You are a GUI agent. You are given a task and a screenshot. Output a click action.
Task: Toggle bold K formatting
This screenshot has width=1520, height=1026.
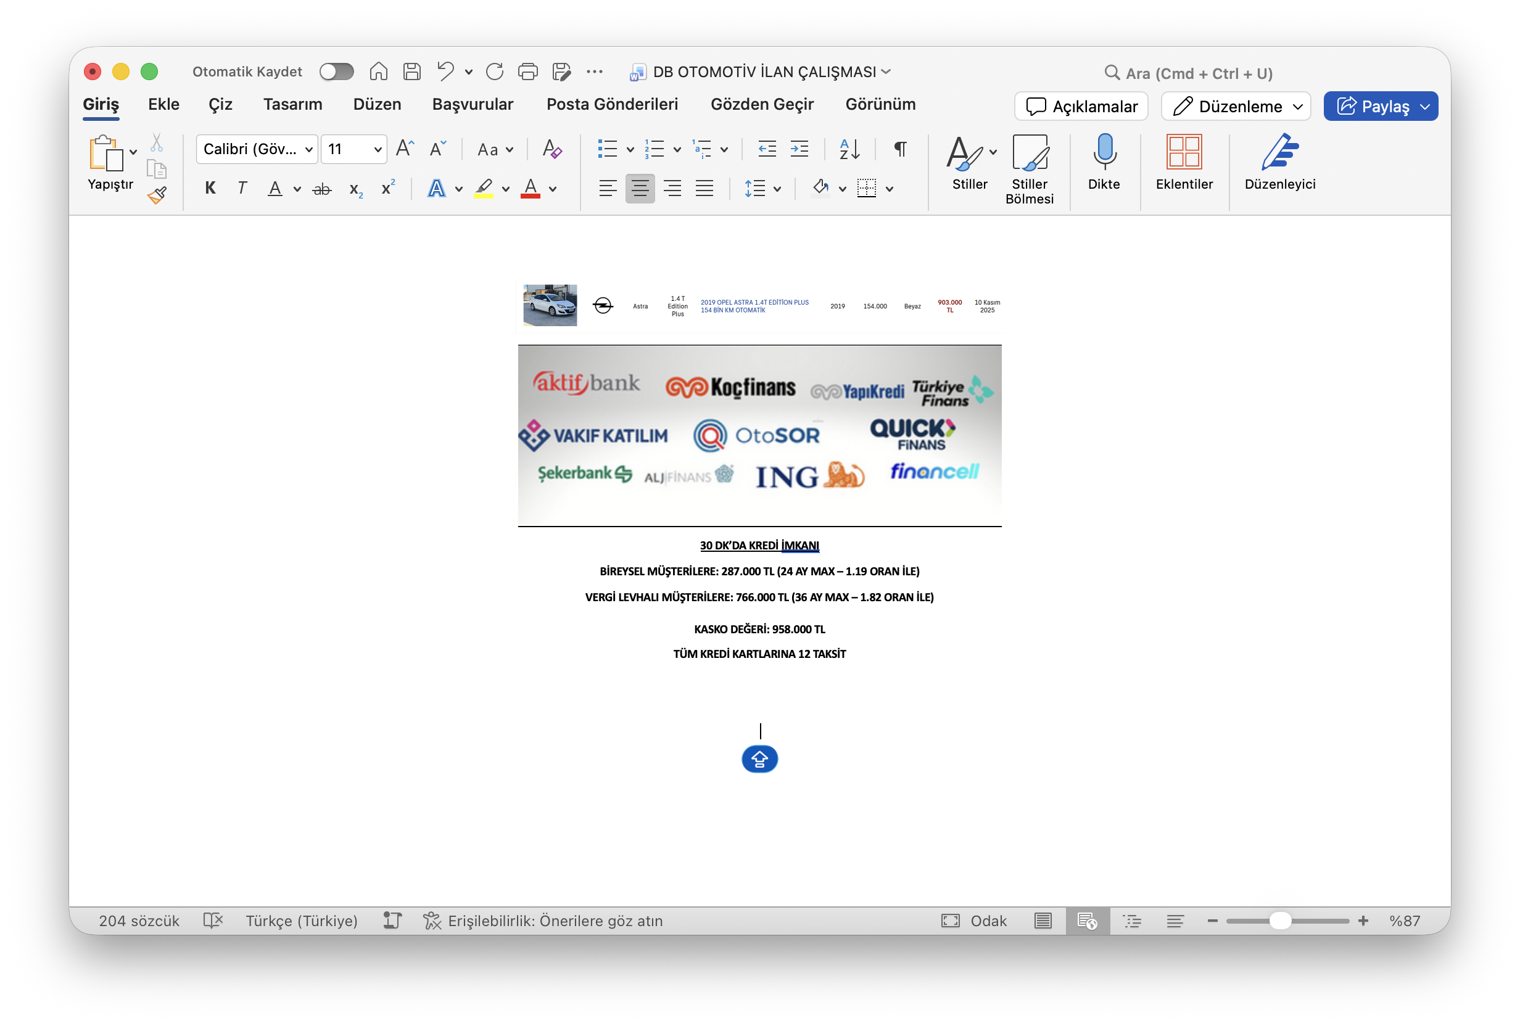pyautogui.click(x=210, y=188)
